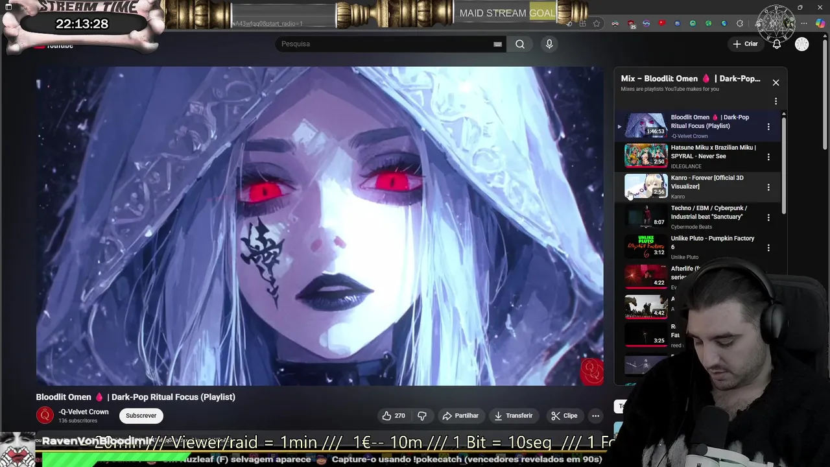The image size is (830, 467).
Task: Open the on-screen keyboard icon in search box
Action: (497, 44)
